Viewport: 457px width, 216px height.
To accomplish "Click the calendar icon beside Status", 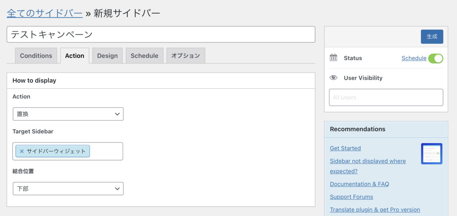I will (333, 58).
